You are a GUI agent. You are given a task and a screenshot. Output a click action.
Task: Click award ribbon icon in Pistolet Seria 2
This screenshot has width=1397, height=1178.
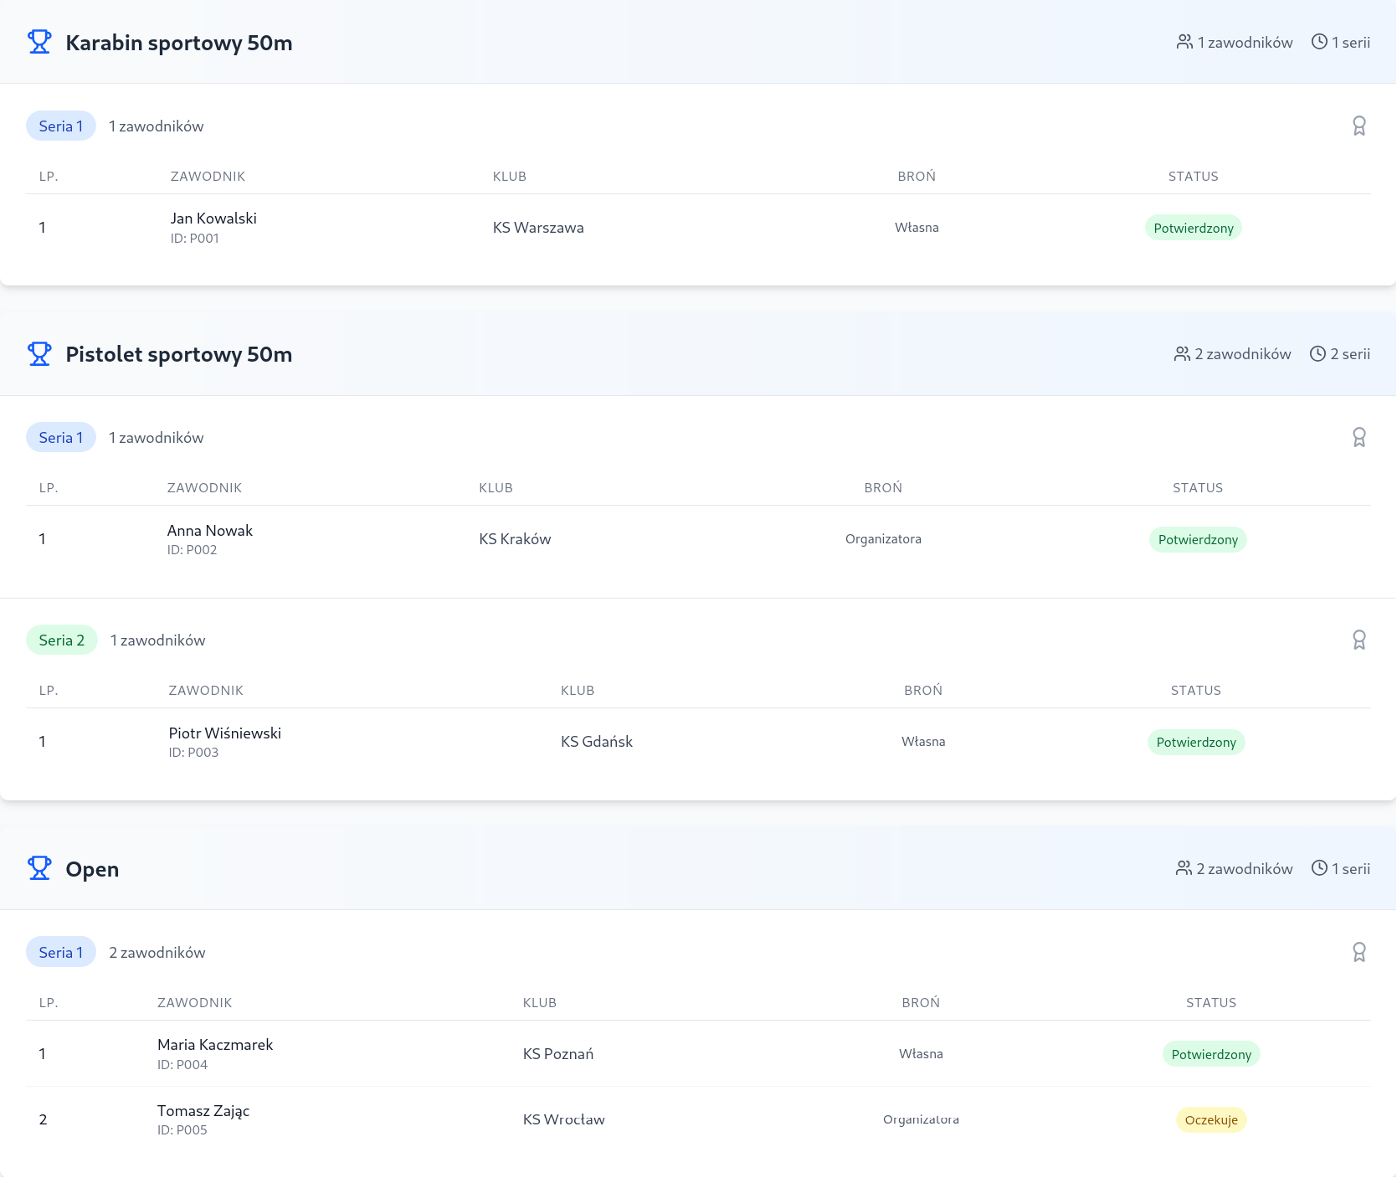(x=1358, y=640)
